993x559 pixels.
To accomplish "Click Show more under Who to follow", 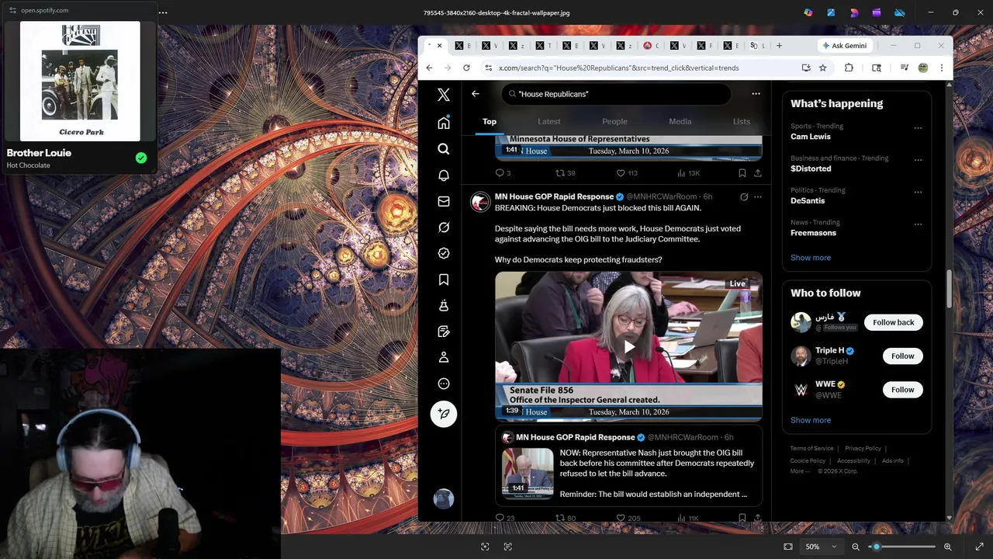I will [x=811, y=420].
